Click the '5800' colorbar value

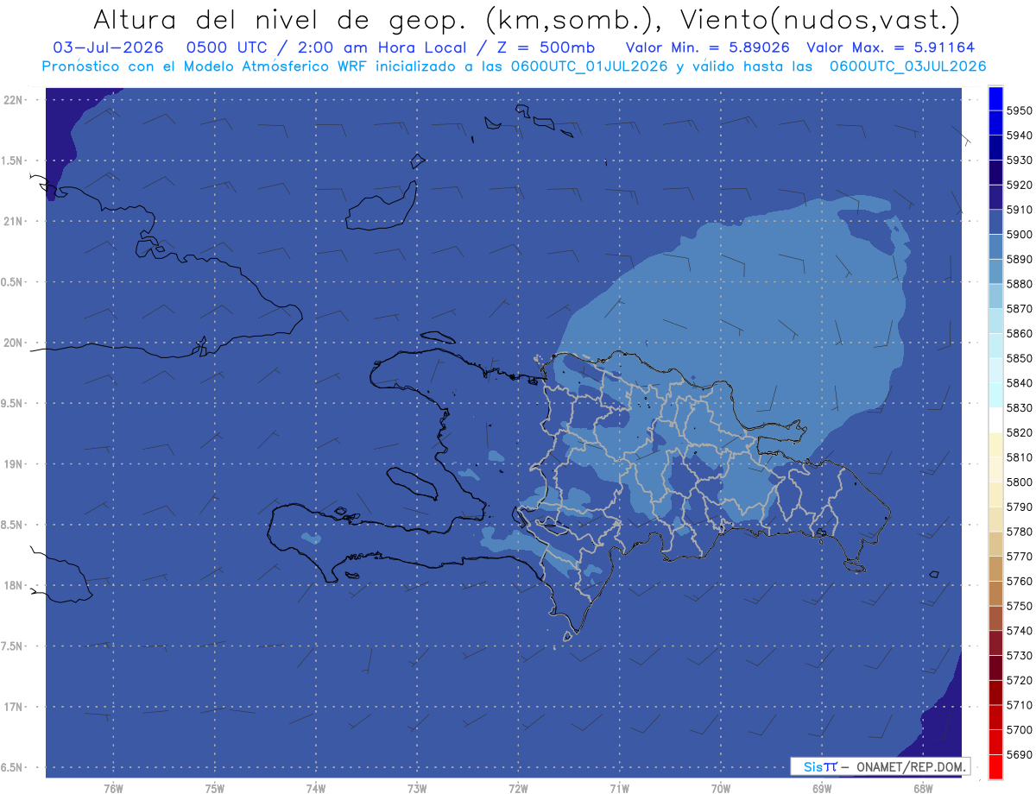click(x=1020, y=482)
